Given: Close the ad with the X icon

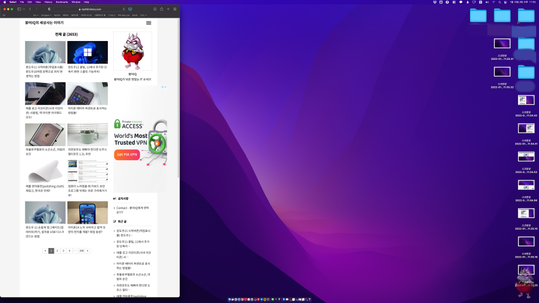Looking at the screenshot, I should [x=165, y=87].
